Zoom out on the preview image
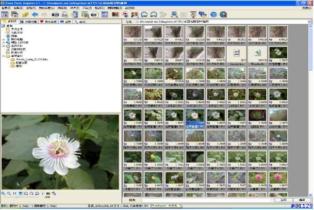This screenshot has width=314, height=210. pyautogui.click(x=9, y=193)
